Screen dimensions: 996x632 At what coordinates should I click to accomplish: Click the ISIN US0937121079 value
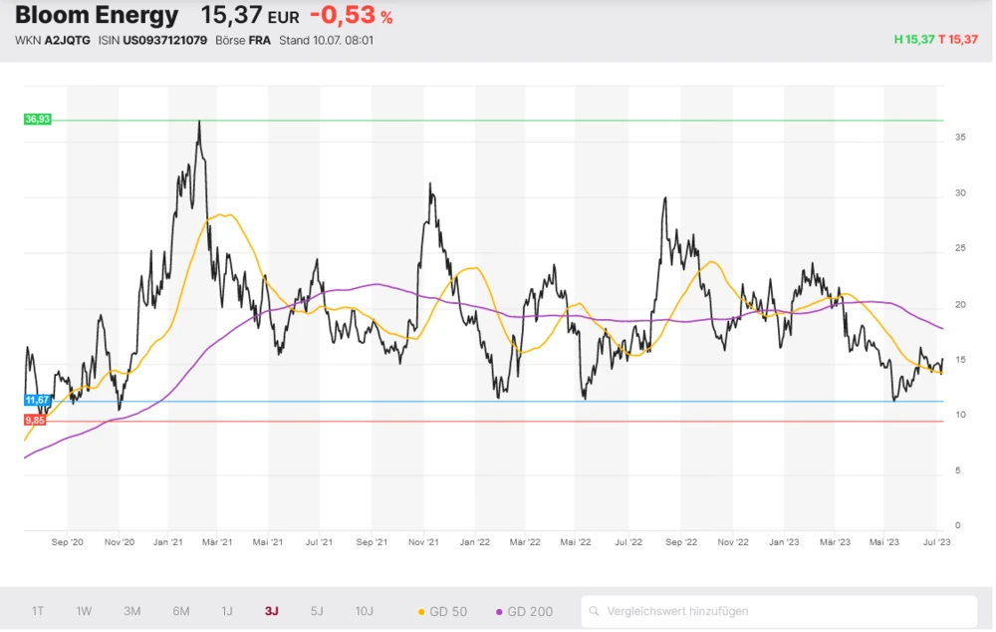click(x=164, y=41)
